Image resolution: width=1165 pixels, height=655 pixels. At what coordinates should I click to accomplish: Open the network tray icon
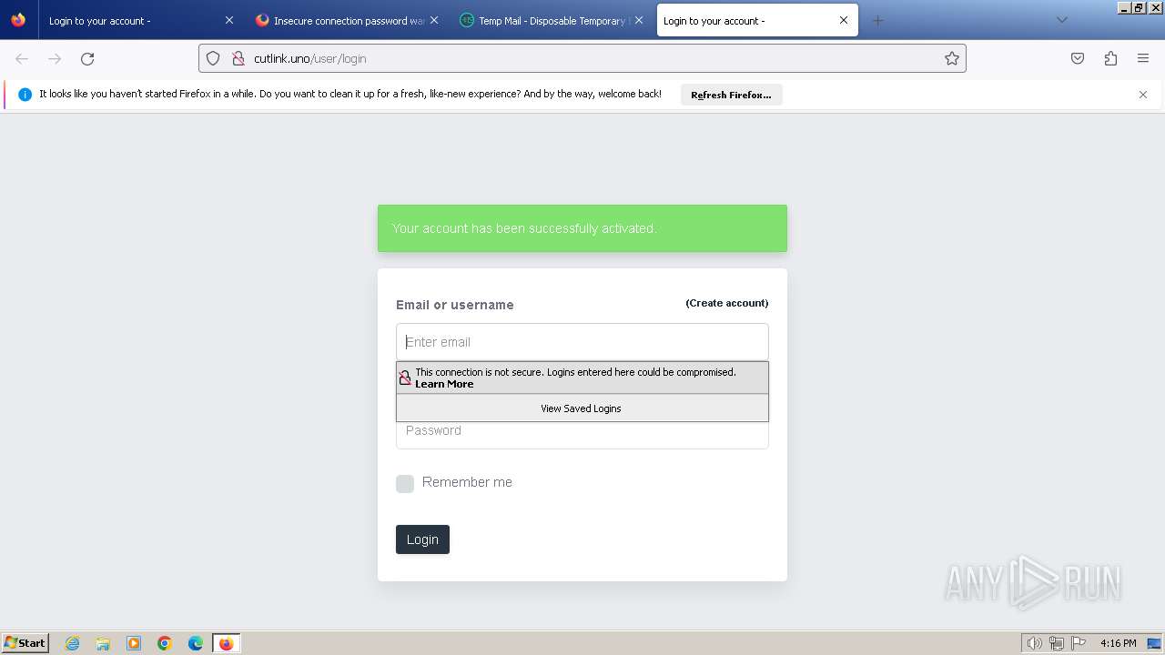(1057, 643)
